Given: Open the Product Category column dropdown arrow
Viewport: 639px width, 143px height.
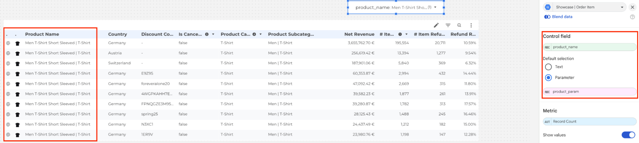Looking at the screenshot, I should pos(261,34).
